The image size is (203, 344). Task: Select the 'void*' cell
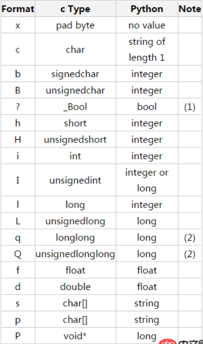pos(75,336)
